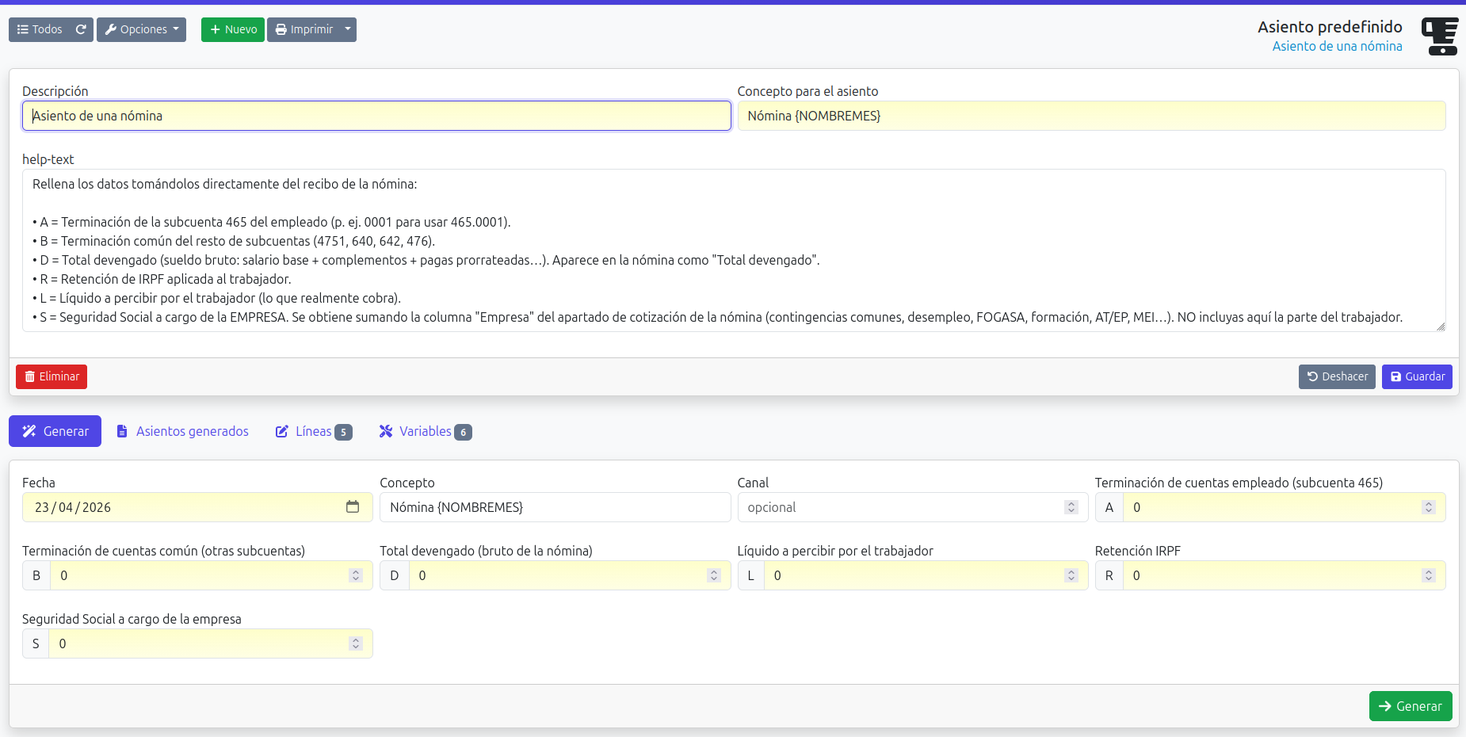Click the red Eliminar trash button

click(x=52, y=376)
